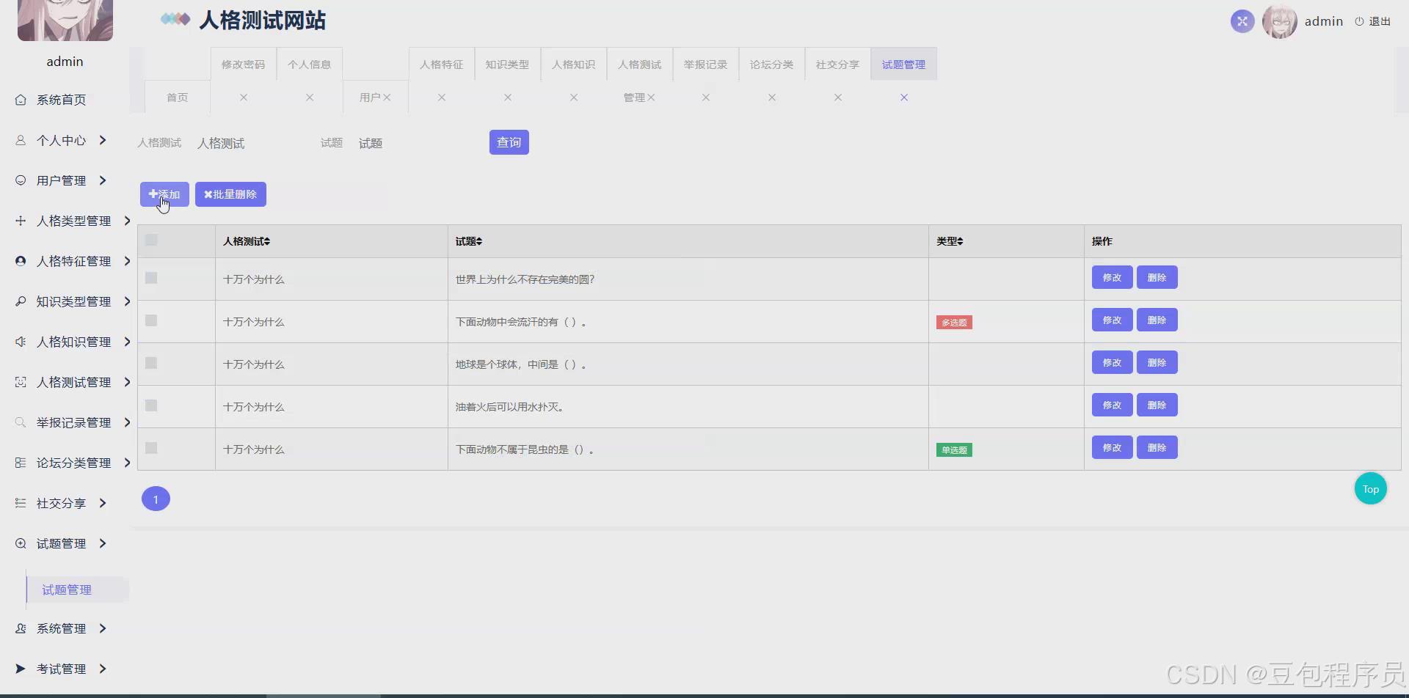Click the Top scroll-to-top button

(1371, 489)
